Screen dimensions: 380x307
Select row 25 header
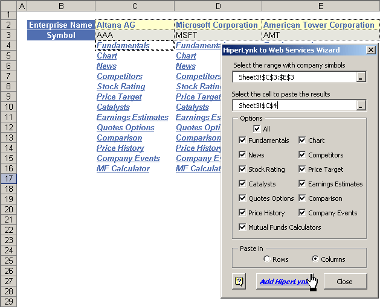point(8,261)
